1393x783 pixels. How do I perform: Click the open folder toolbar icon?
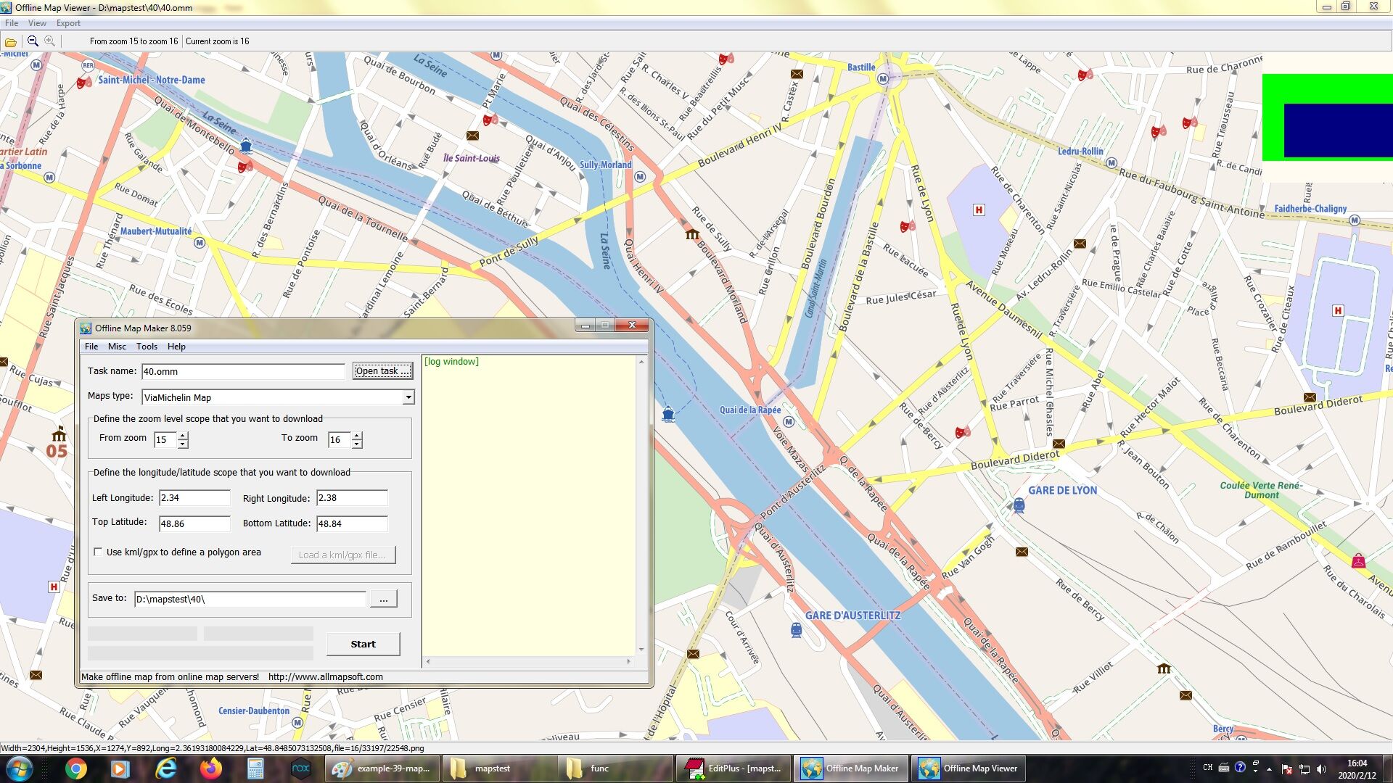11,42
